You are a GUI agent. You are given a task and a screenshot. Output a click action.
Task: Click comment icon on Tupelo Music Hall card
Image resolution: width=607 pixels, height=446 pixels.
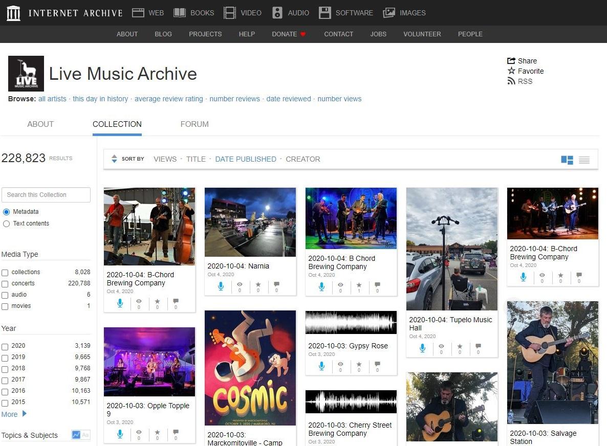point(479,346)
